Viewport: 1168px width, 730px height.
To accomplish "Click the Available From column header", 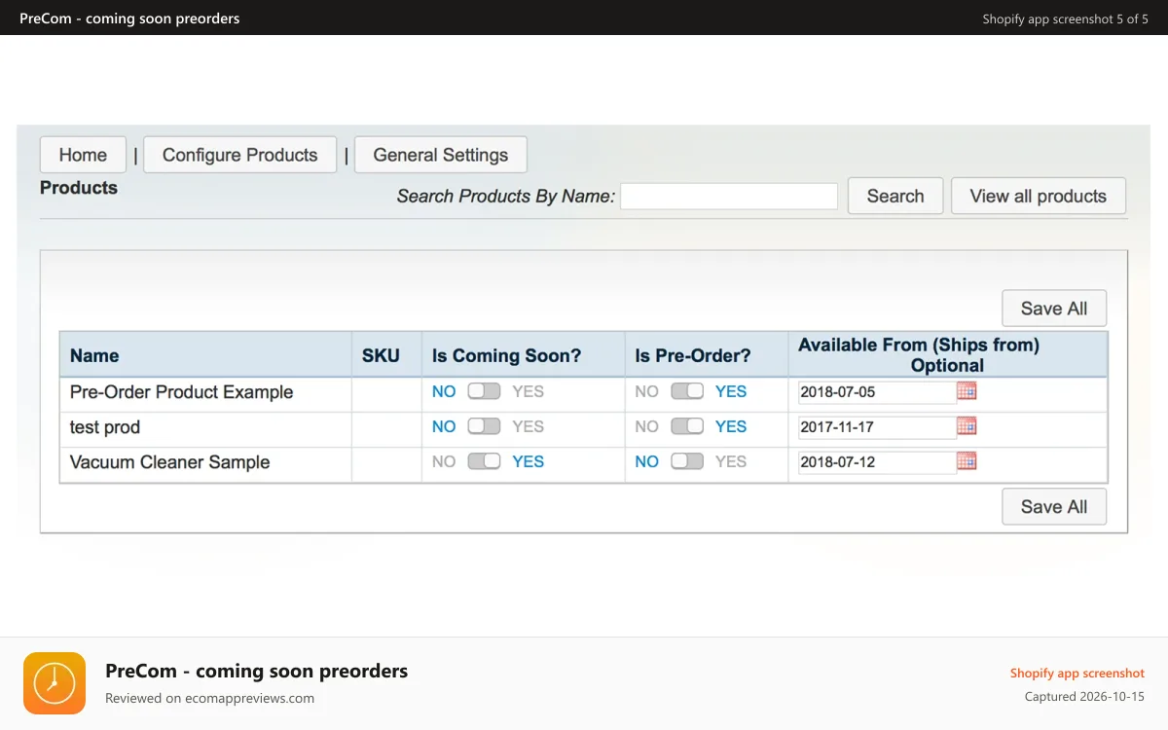I will [948, 355].
